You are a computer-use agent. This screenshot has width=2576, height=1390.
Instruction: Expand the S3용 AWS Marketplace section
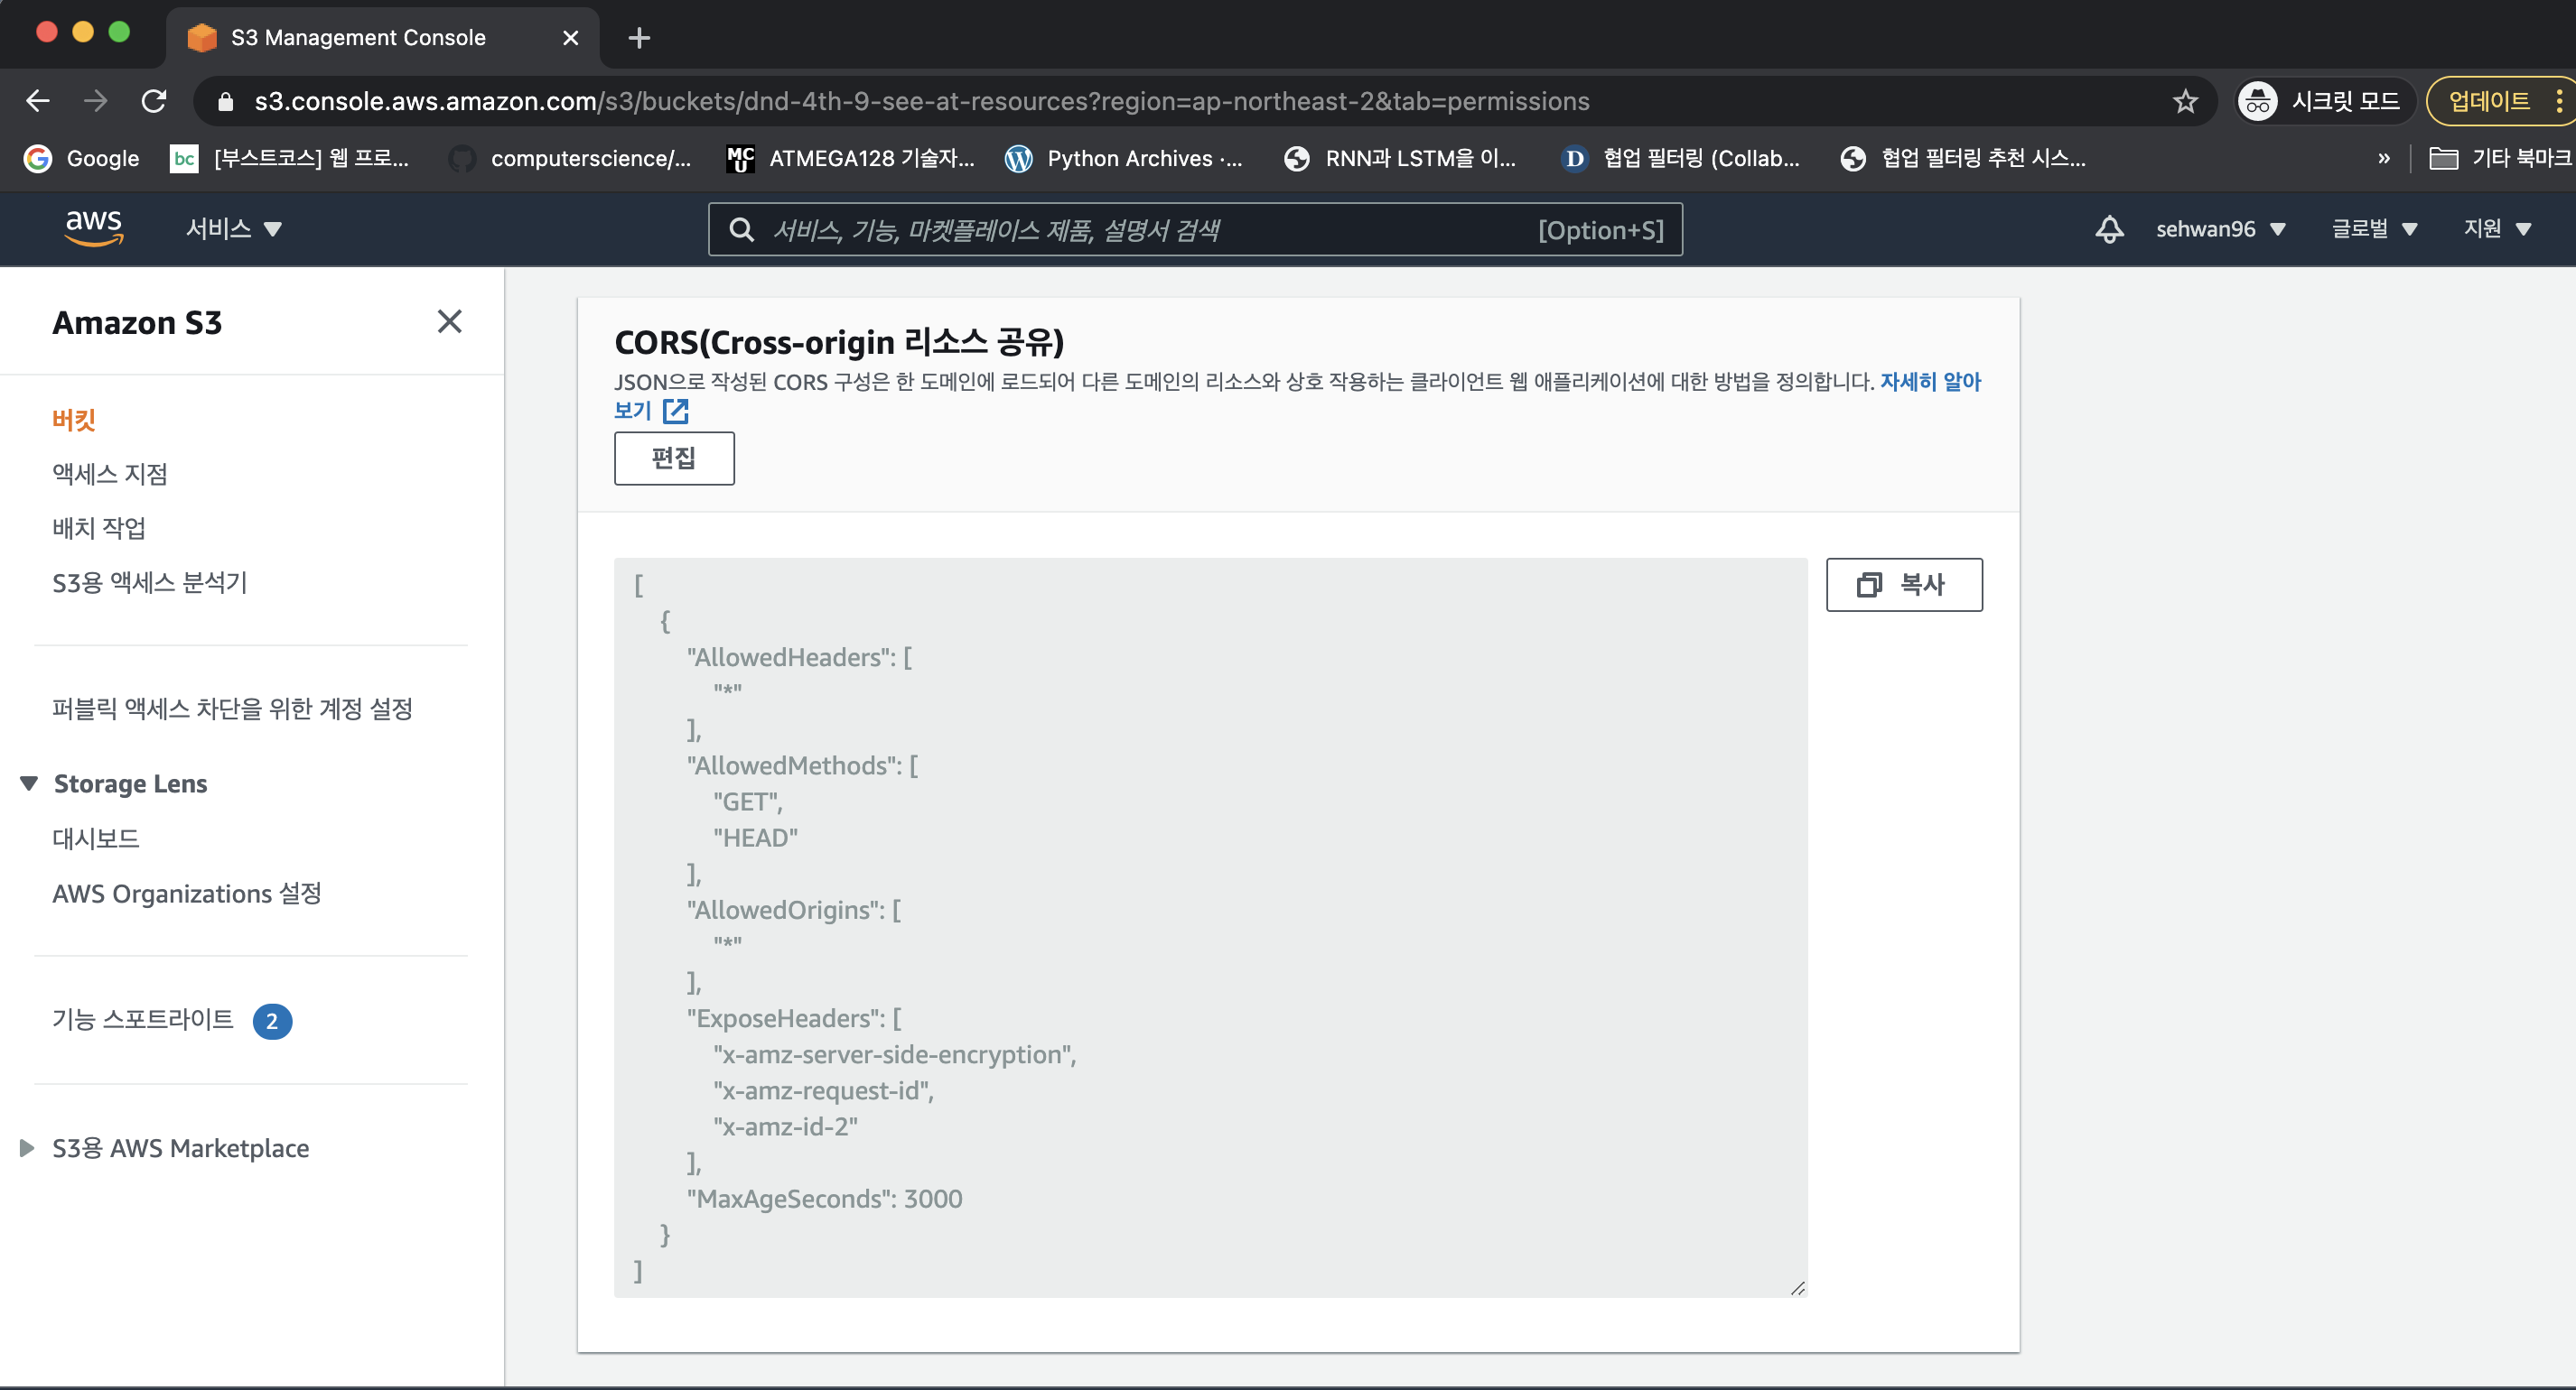coord(27,1148)
